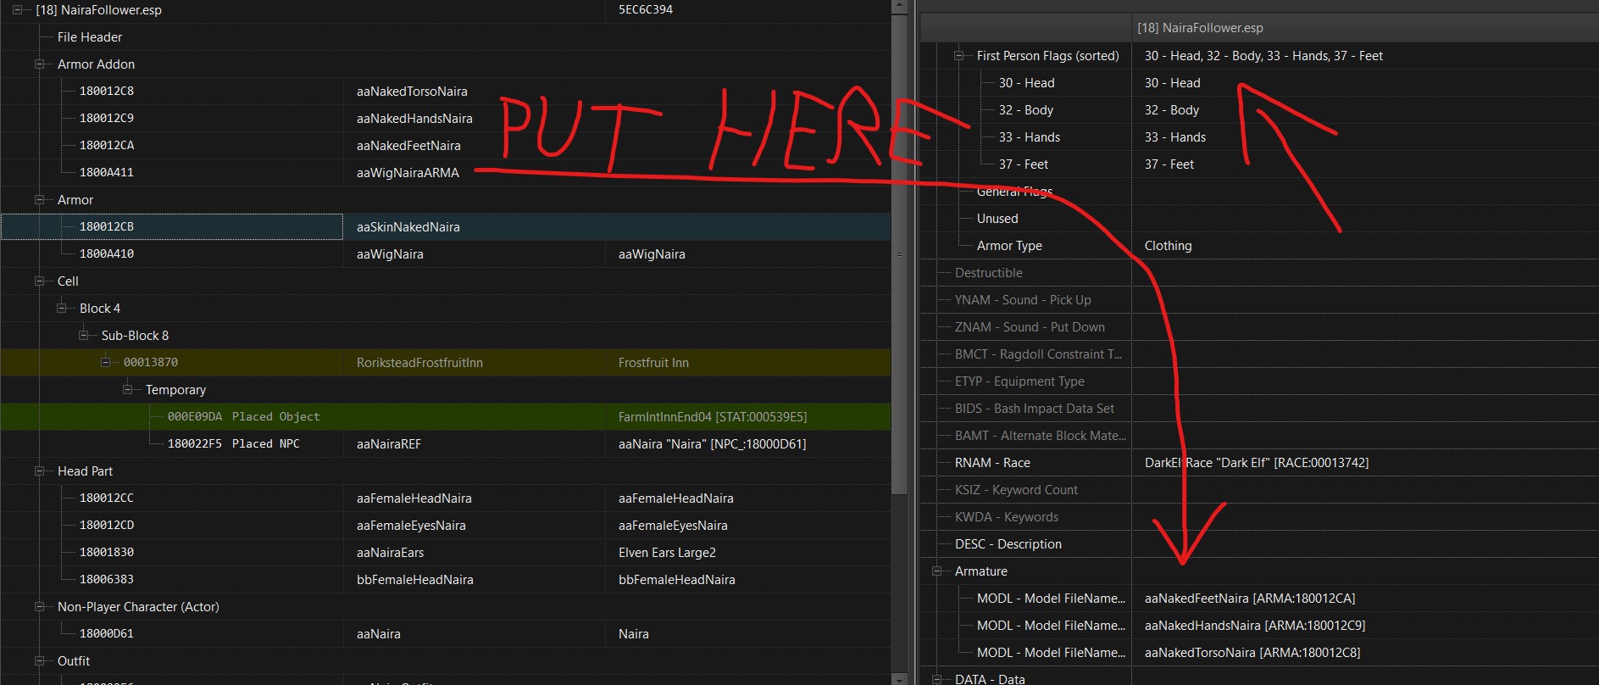This screenshot has width=1599, height=685.
Task: Collapse First Person Flags (sorted) in record view
Action: [959, 56]
